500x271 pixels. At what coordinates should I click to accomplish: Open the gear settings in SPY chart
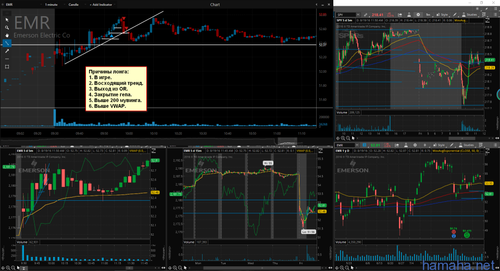click(x=418, y=15)
